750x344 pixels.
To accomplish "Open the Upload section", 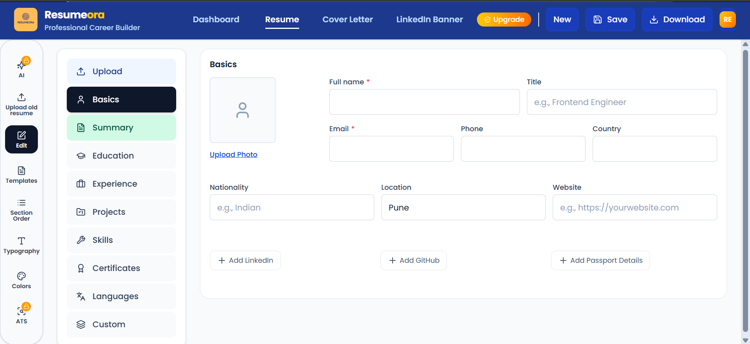I will pos(121,71).
